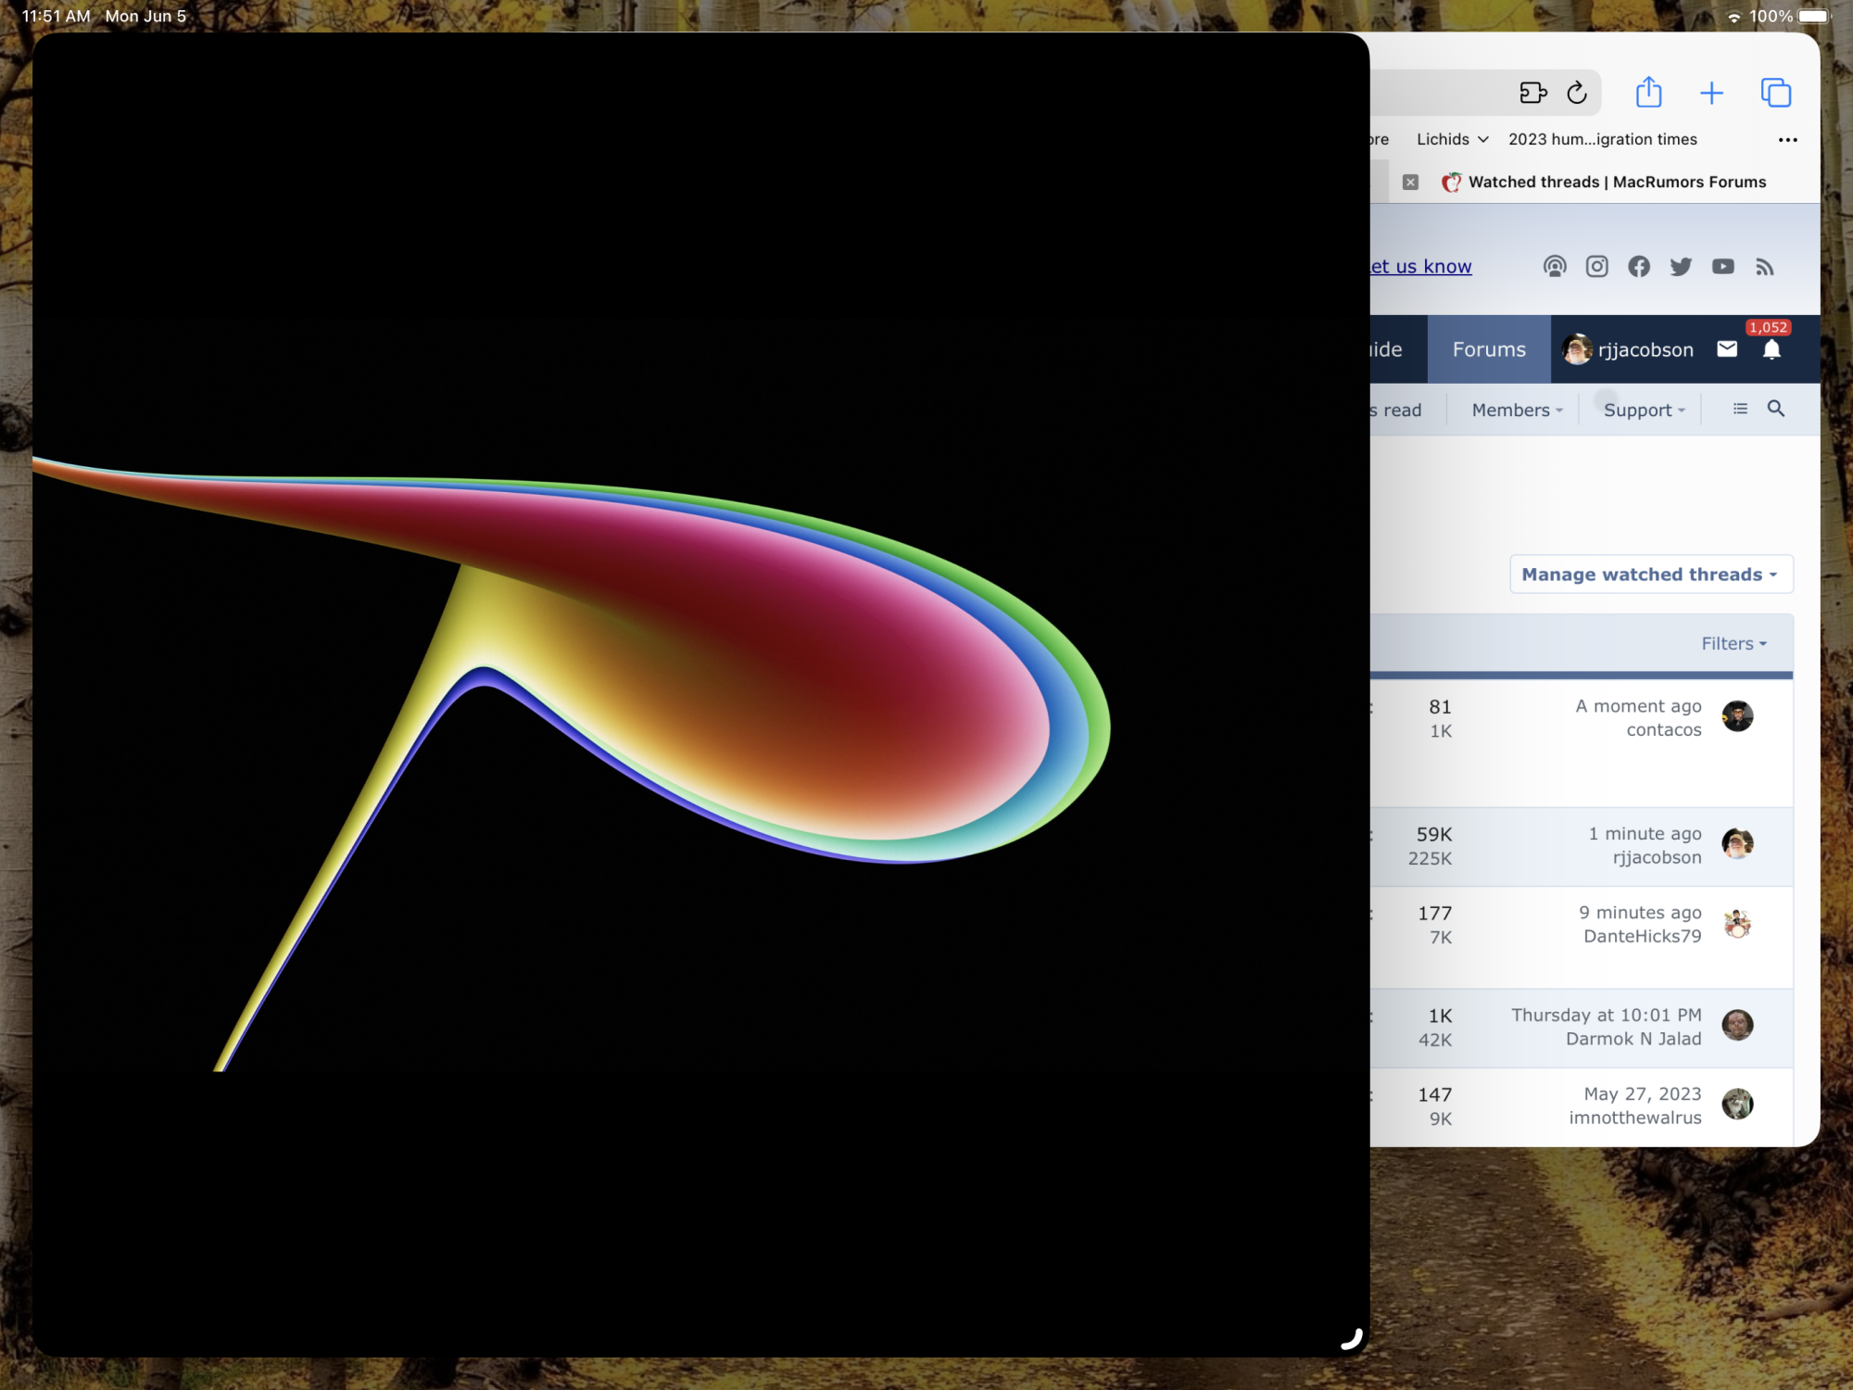Tap the Wi-Fi icon in status bar
1853x1390 pixels.
click(1733, 17)
